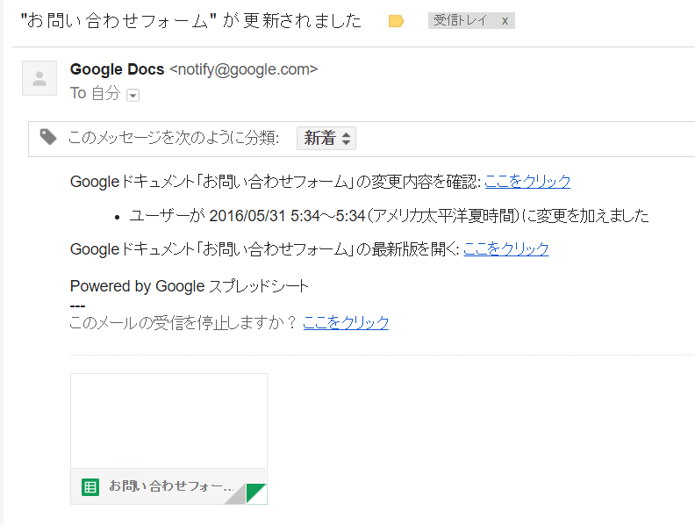Click the tag icon in categorize bar
Screen dimensions: 695x525
click(x=48, y=137)
